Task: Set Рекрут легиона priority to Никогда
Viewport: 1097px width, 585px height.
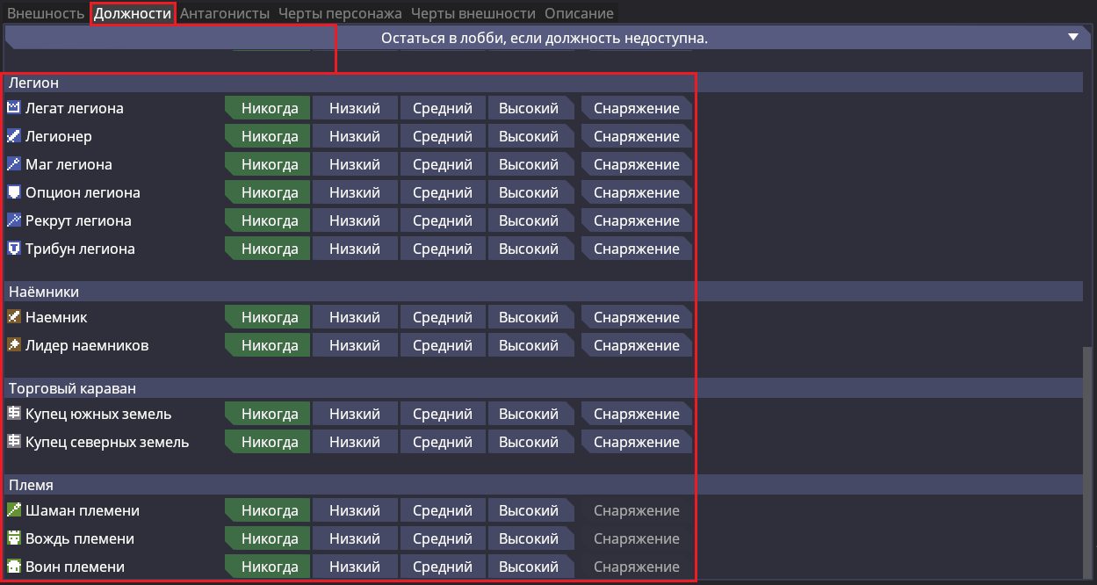Action: coord(269,220)
